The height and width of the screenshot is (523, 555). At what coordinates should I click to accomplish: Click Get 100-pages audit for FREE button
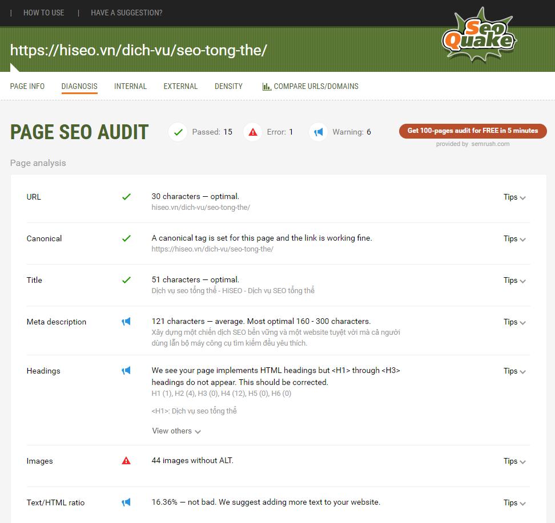click(x=473, y=131)
